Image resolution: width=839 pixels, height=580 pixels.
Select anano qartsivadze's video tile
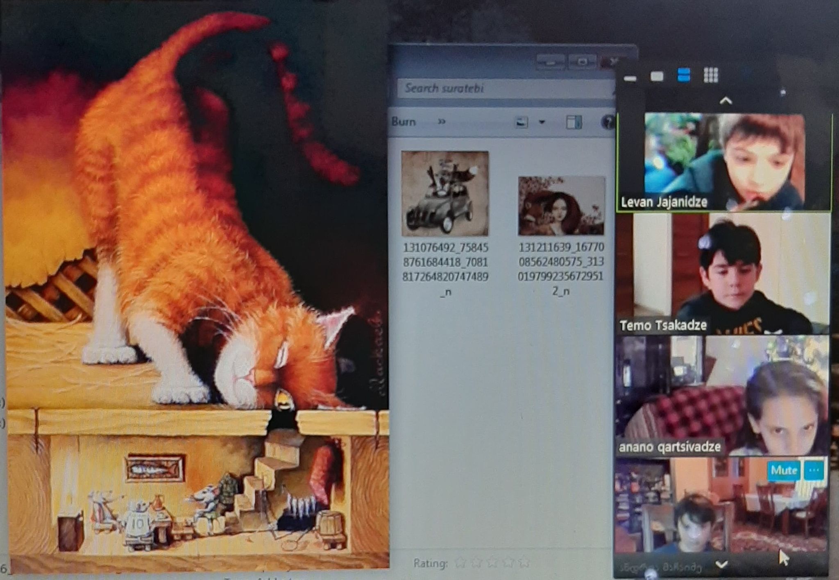click(723, 396)
